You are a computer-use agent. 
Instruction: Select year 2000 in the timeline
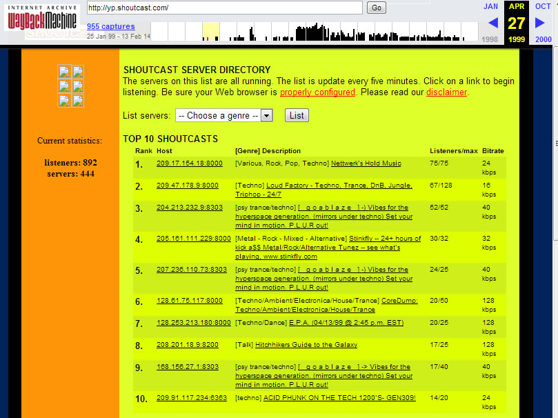[x=543, y=39]
